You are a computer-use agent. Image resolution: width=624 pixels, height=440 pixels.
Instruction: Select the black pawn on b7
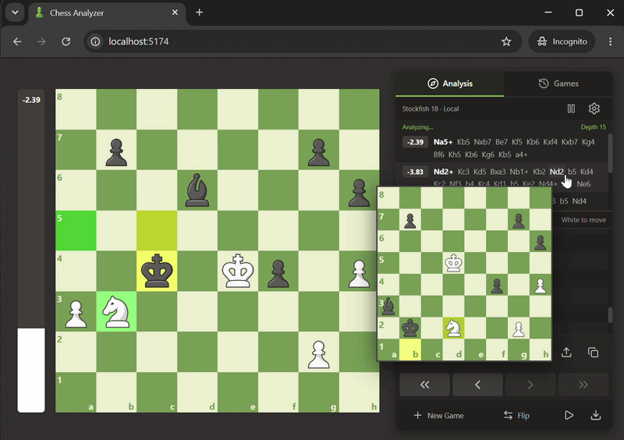(x=116, y=150)
